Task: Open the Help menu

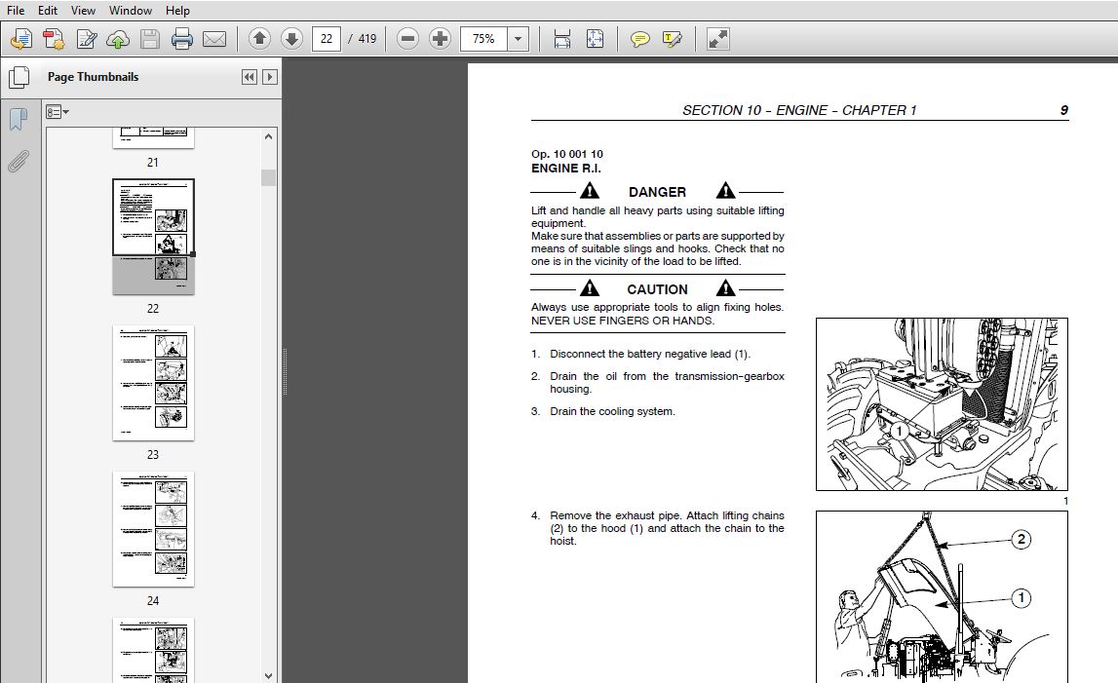Action: coord(177,10)
